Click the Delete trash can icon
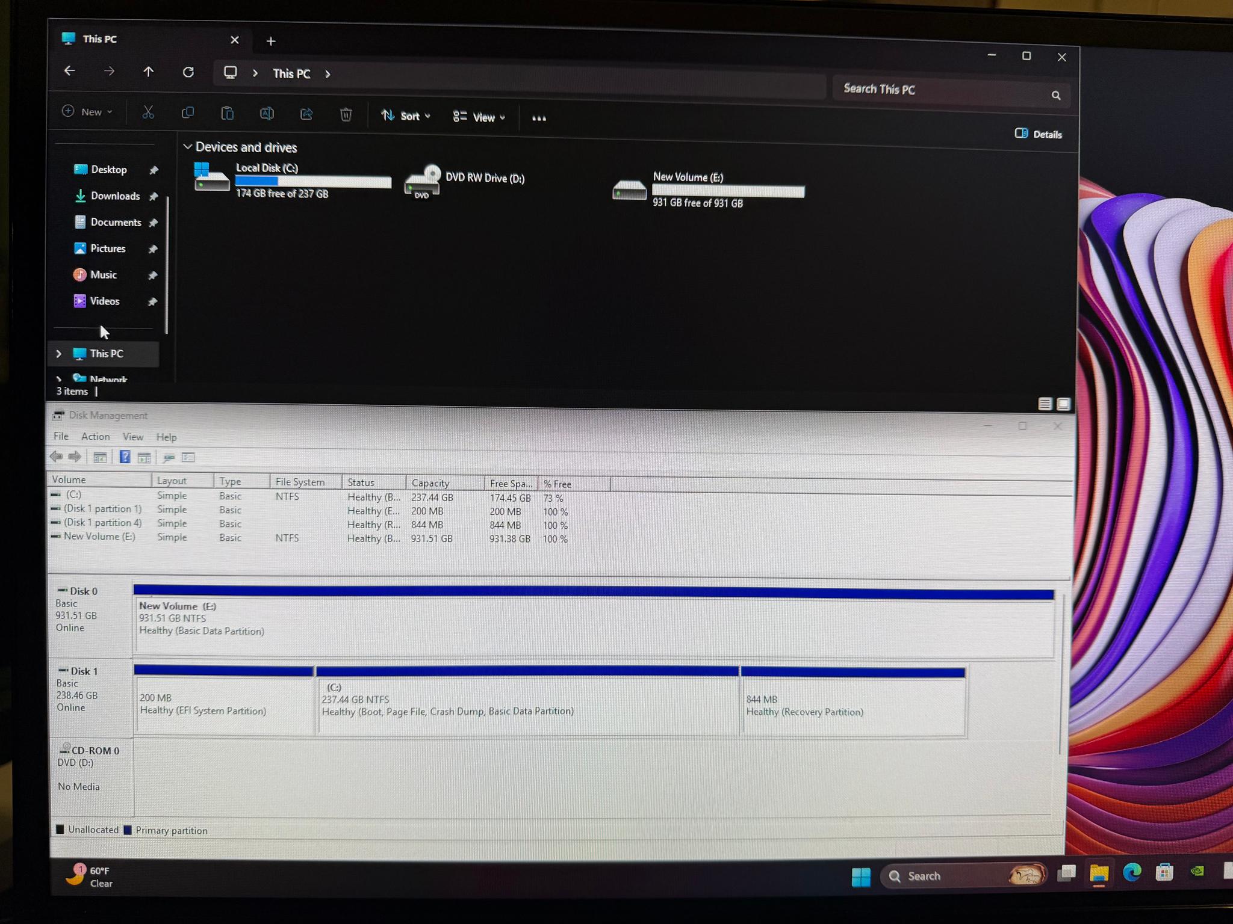Image resolution: width=1233 pixels, height=924 pixels. [x=346, y=114]
